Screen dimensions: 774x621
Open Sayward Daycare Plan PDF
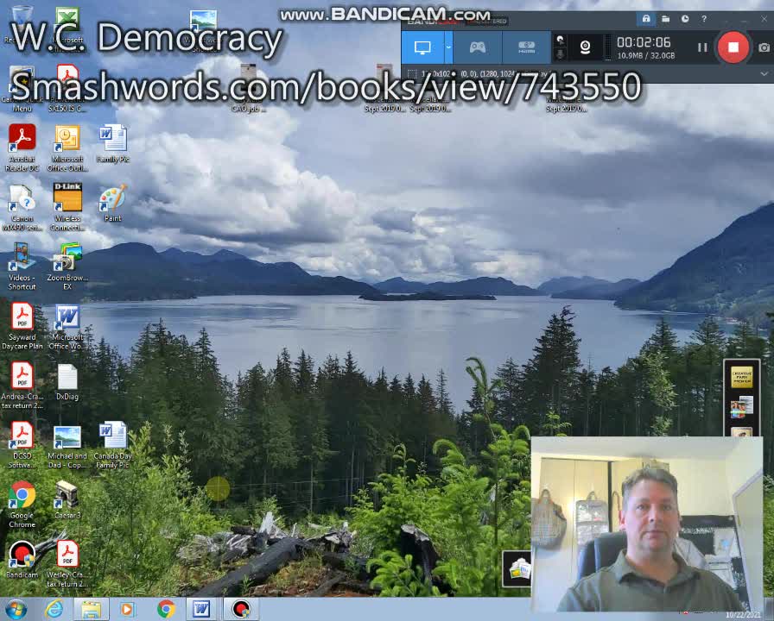(22, 326)
